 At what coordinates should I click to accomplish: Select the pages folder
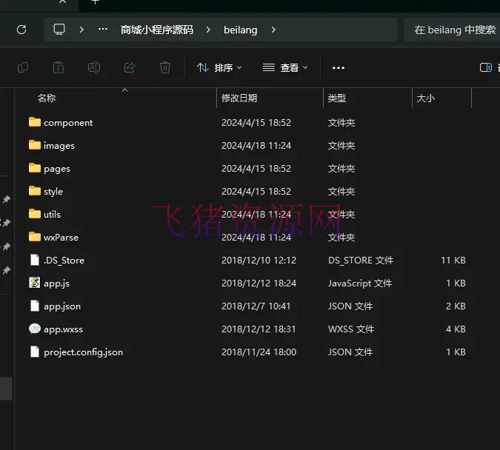point(57,169)
